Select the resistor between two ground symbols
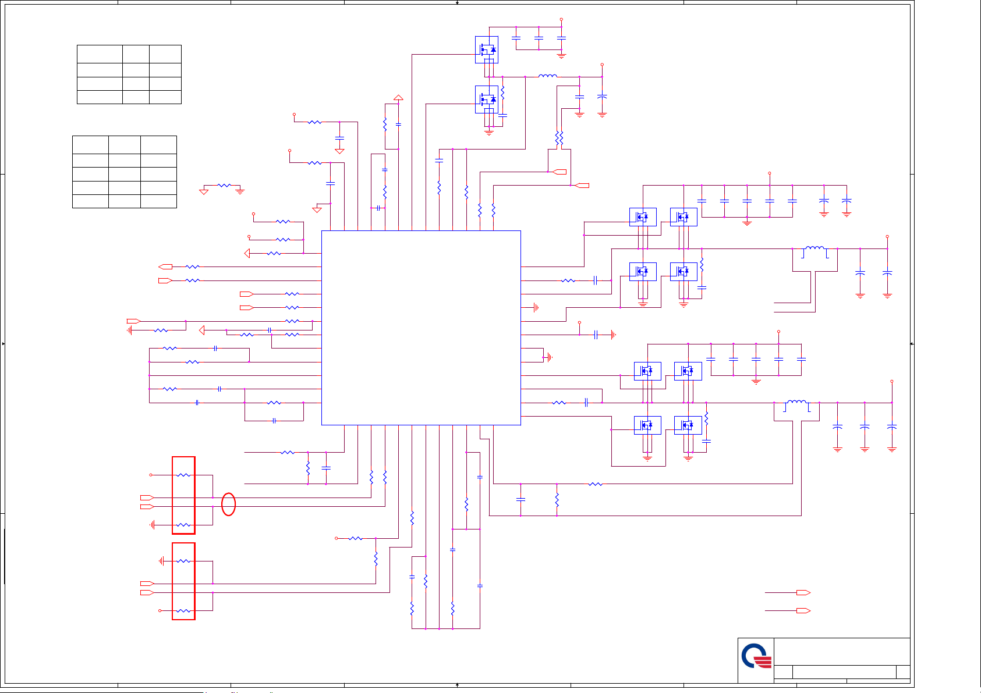Image resolution: width=981 pixels, height=693 pixels. pyautogui.click(x=224, y=185)
